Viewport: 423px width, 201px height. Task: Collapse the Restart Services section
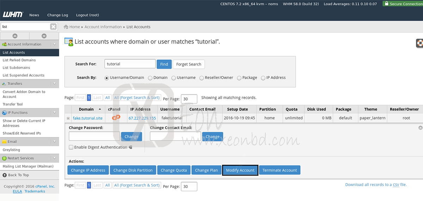tap(55, 158)
